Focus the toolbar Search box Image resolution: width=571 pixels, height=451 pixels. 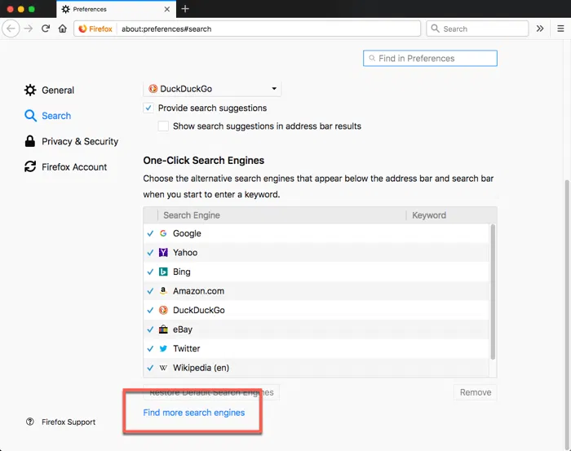click(x=477, y=29)
